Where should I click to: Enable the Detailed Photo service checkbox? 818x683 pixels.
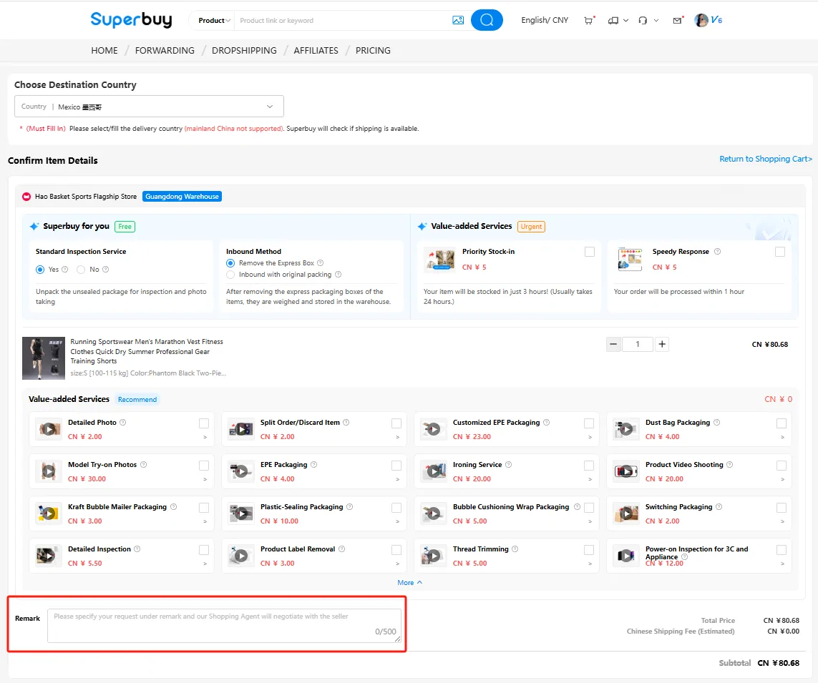tap(204, 423)
